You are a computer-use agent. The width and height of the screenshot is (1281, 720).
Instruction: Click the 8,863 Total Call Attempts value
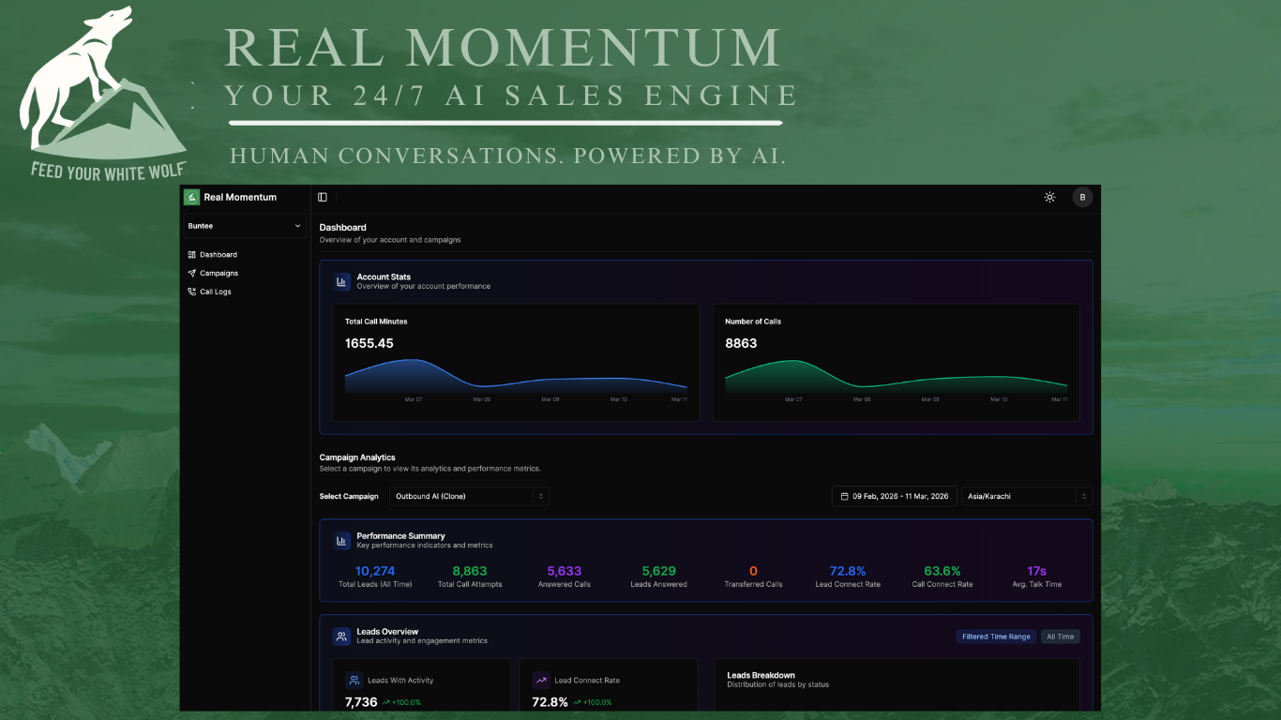pos(470,571)
